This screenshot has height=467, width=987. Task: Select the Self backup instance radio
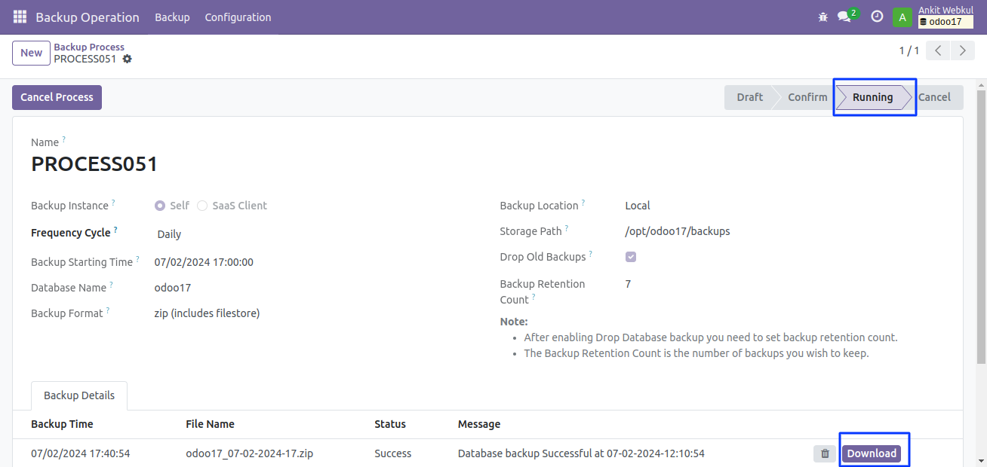pos(160,206)
